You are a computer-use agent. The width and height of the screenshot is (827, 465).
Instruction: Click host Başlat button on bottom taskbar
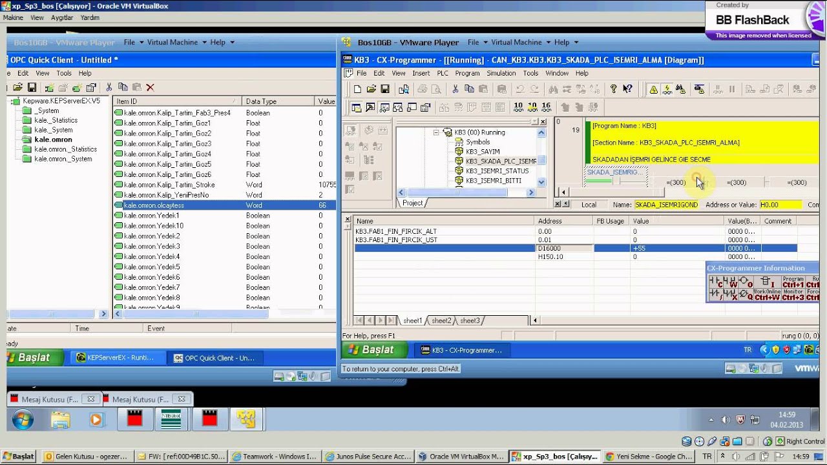[x=18, y=456]
